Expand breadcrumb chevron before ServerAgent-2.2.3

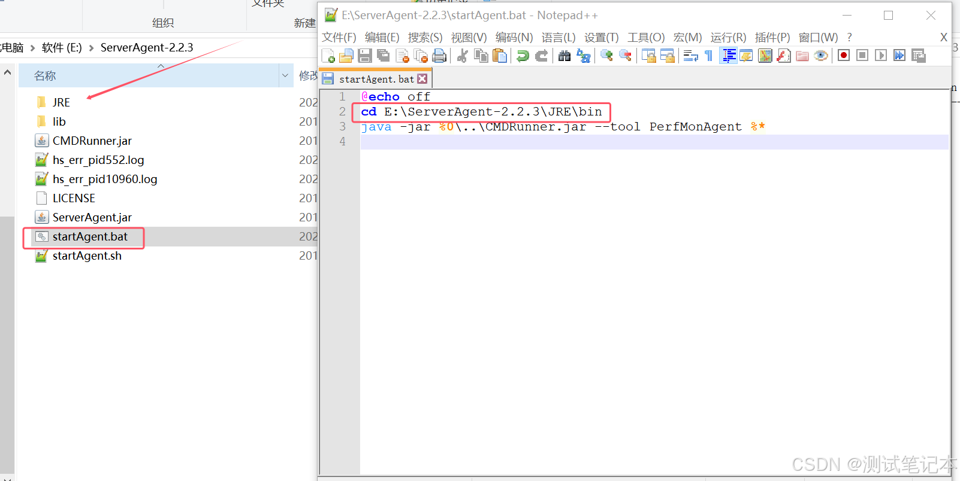[x=91, y=48]
